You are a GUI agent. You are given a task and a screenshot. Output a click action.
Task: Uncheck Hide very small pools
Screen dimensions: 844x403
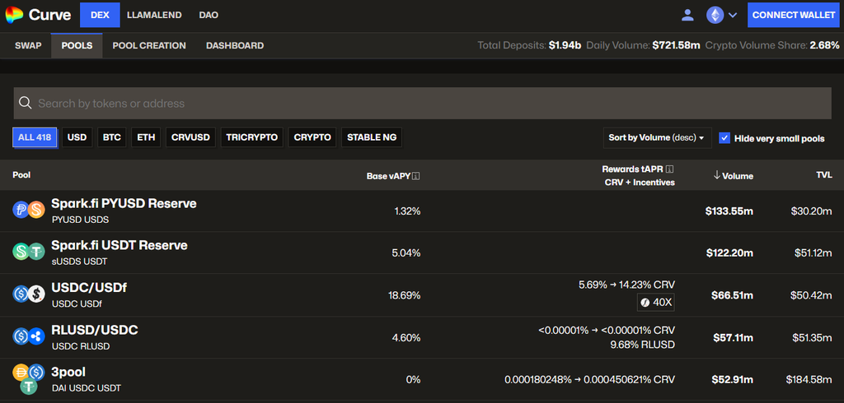click(724, 138)
